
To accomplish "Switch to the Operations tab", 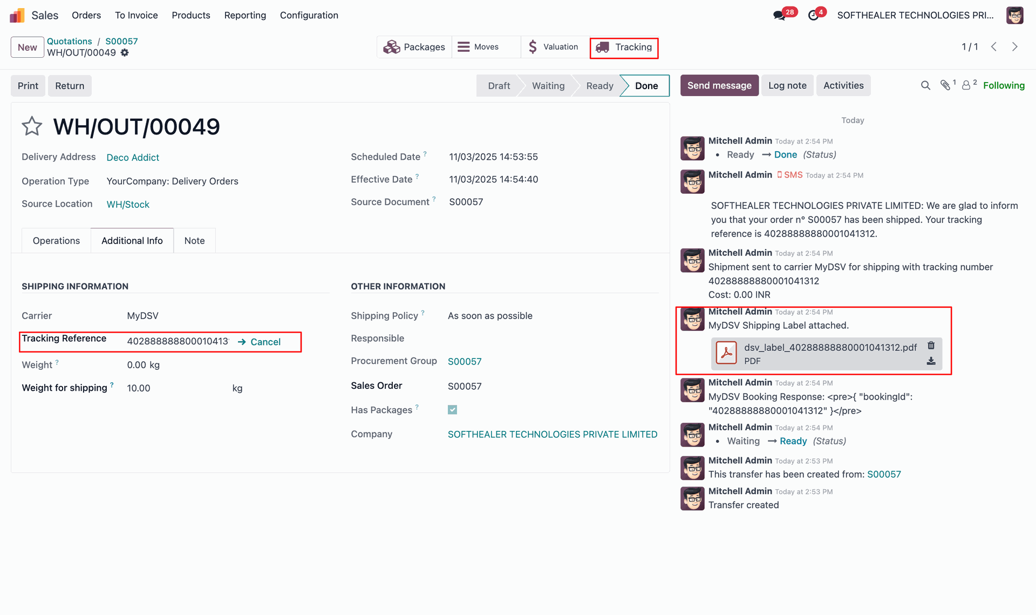I will 56,241.
